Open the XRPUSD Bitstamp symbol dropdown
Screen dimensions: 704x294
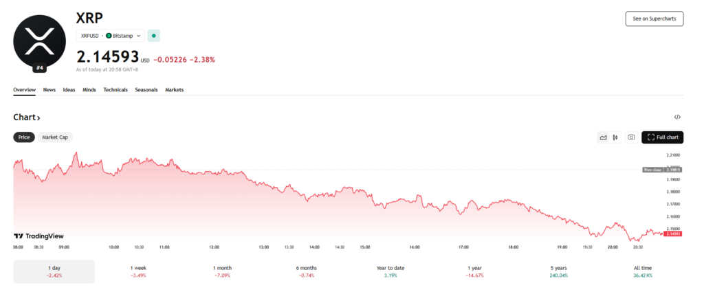pyautogui.click(x=110, y=36)
